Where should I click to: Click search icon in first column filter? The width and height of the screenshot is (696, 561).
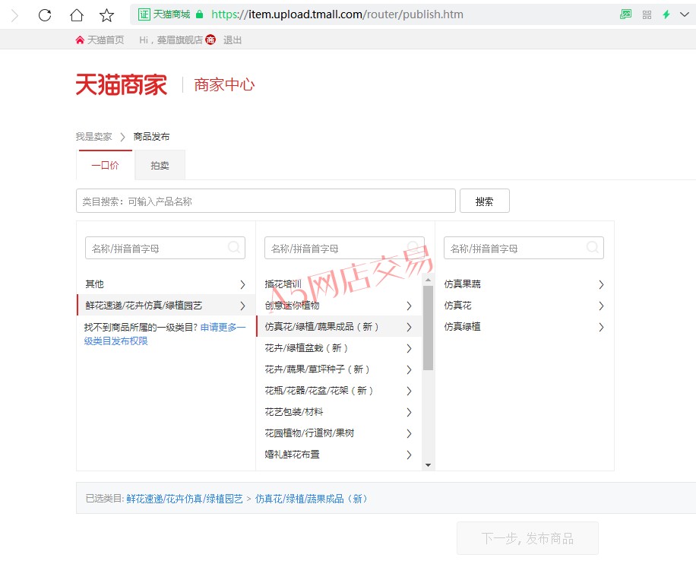[x=234, y=247]
